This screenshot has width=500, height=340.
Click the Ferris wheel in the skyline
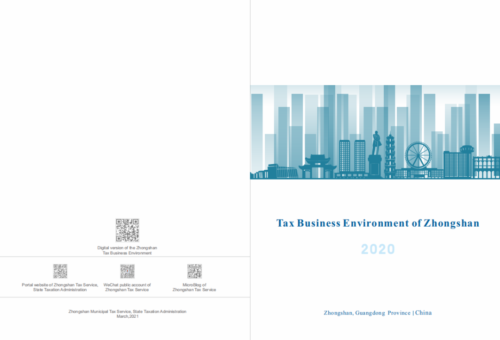(x=418, y=155)
